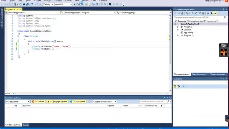This screenshot has width=229, height=129.
Task: Click the Save All double floppy icon
Action: tap(27, 4)
